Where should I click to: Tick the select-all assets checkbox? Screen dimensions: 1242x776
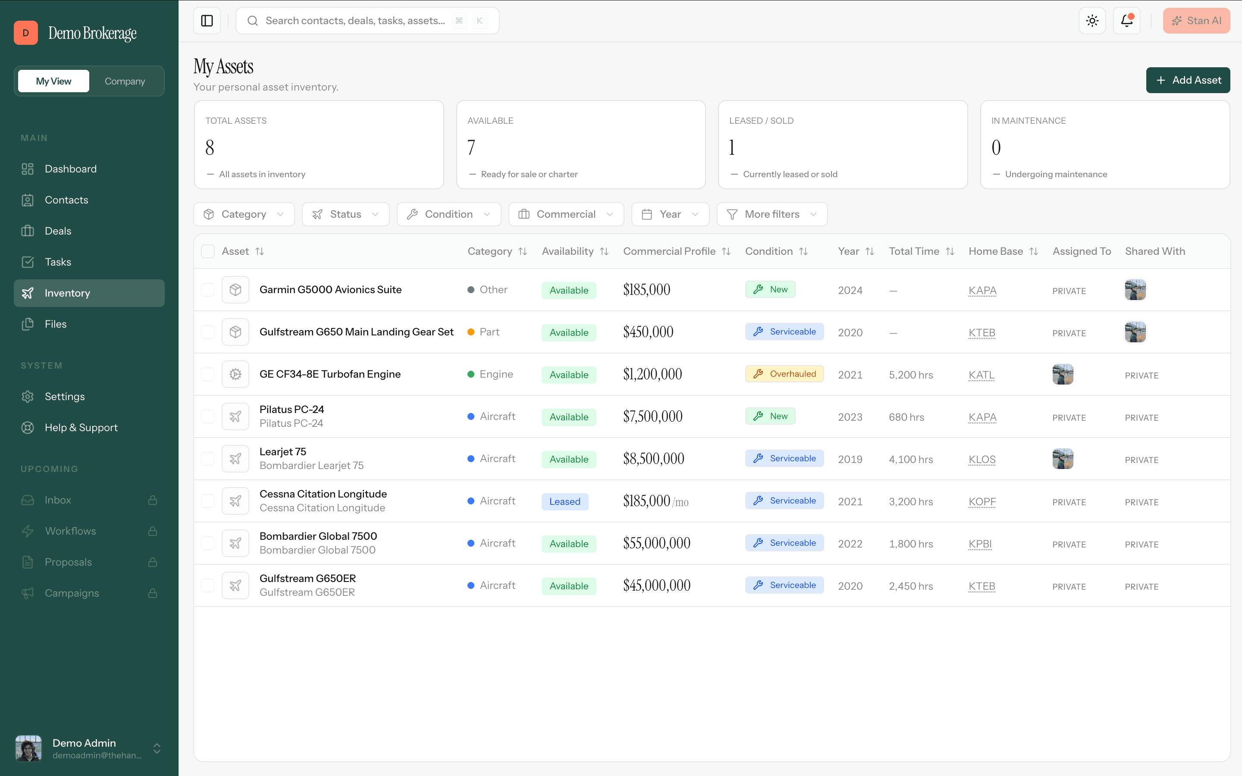(208, 251)
